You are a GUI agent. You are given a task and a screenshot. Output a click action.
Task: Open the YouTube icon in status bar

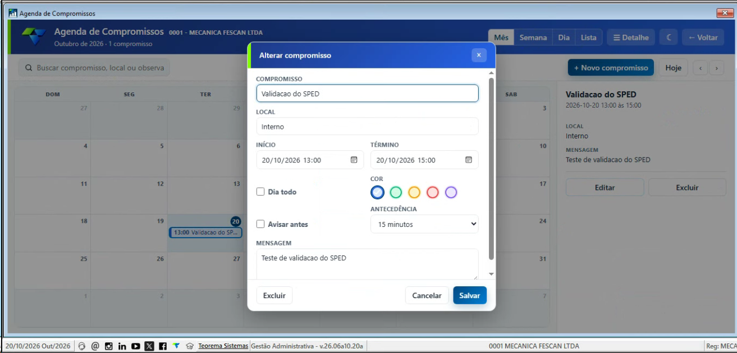point(135,346)
